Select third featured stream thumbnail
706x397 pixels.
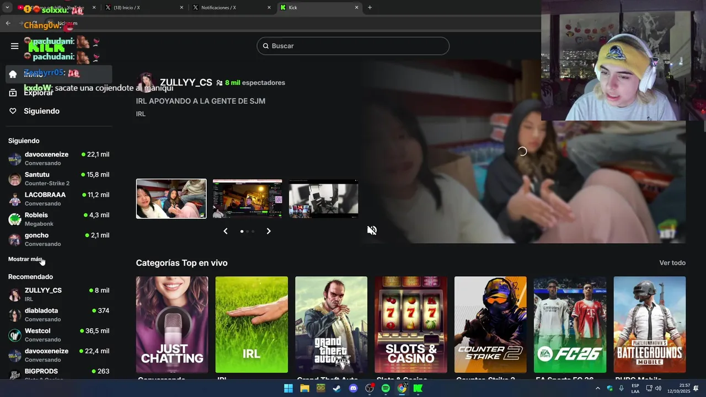point(323,198)
